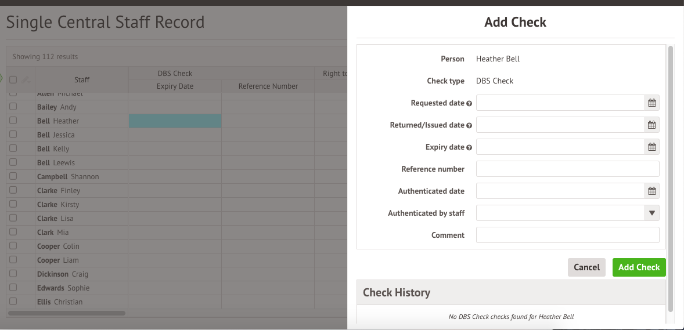Focus the Expiry date input field
The height and width of the screenshot is (330, 684).
[x=560, y=147]
